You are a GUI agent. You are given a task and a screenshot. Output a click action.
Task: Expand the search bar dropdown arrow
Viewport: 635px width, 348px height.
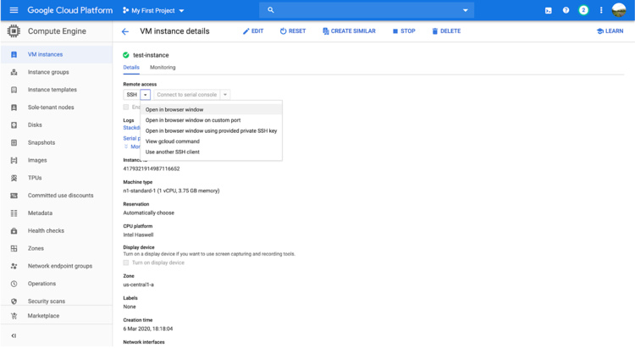(465, 10)
